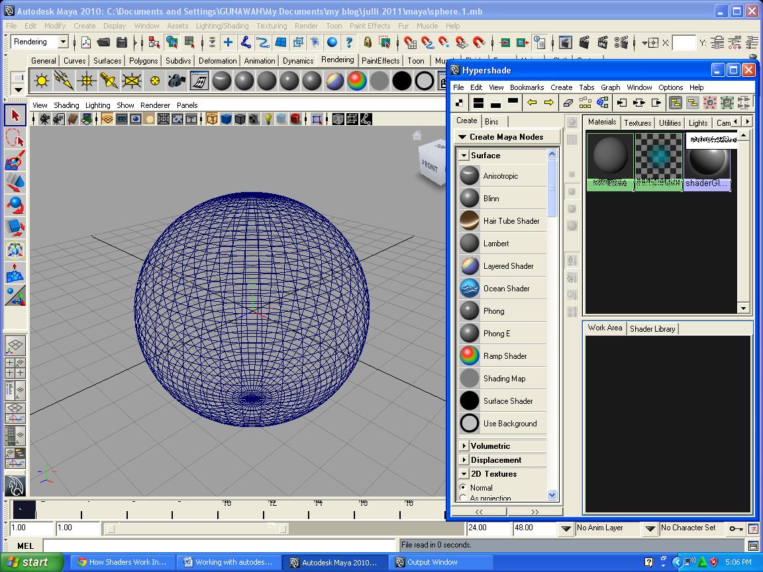
Task: Click the playback range slider bar
Action: coord(197,528)
